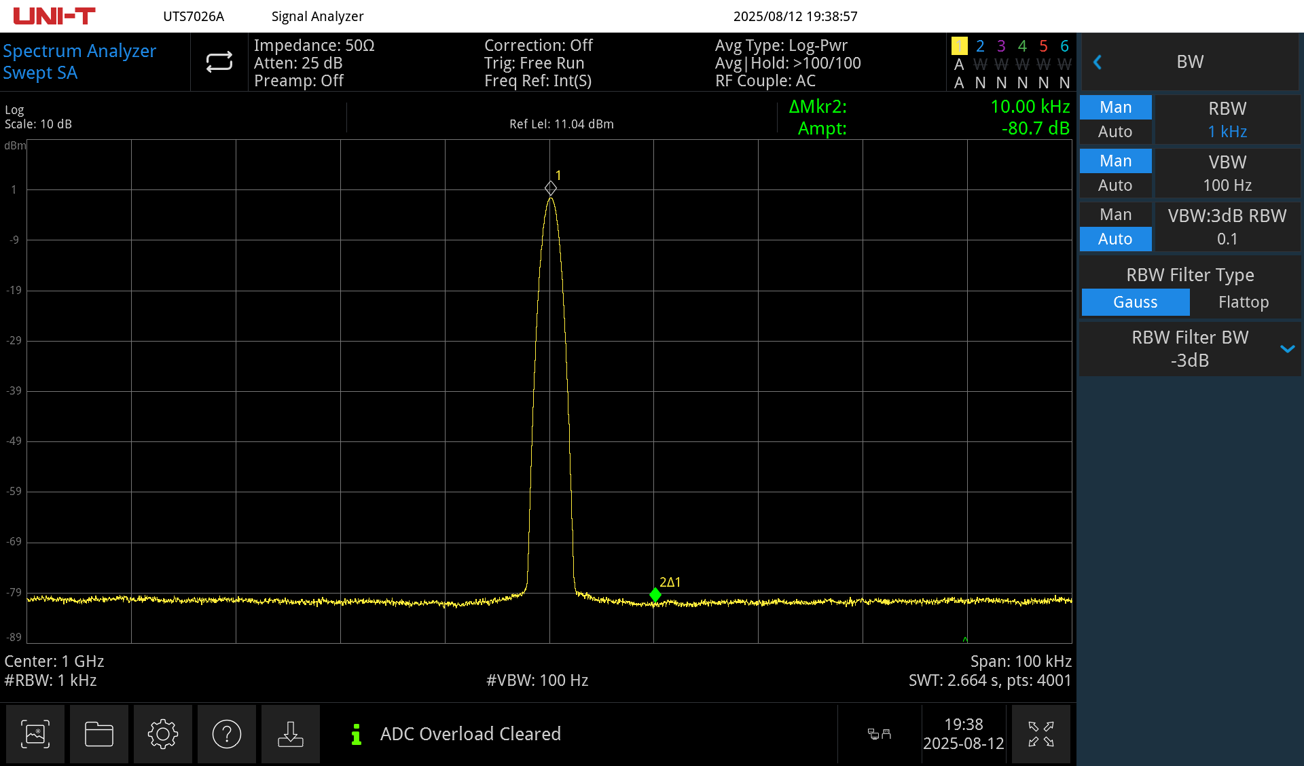Set VBW:3dB RBW to Man
Image resolution: width=1304 pixels, height=766 pixels.
coord(1115,215)
